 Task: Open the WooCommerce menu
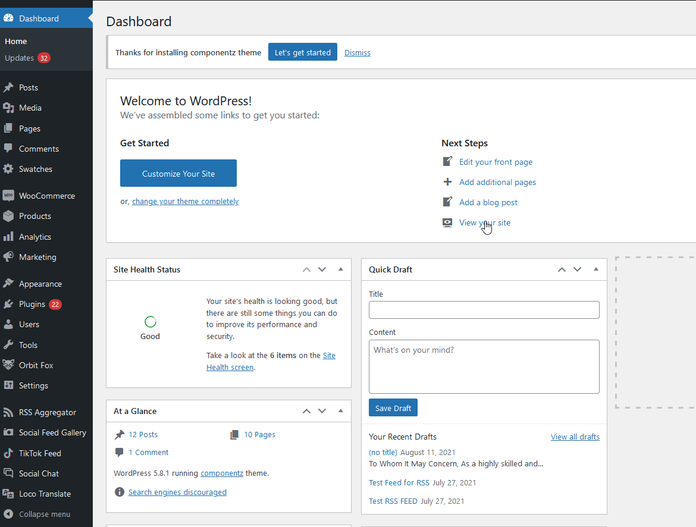46,196
